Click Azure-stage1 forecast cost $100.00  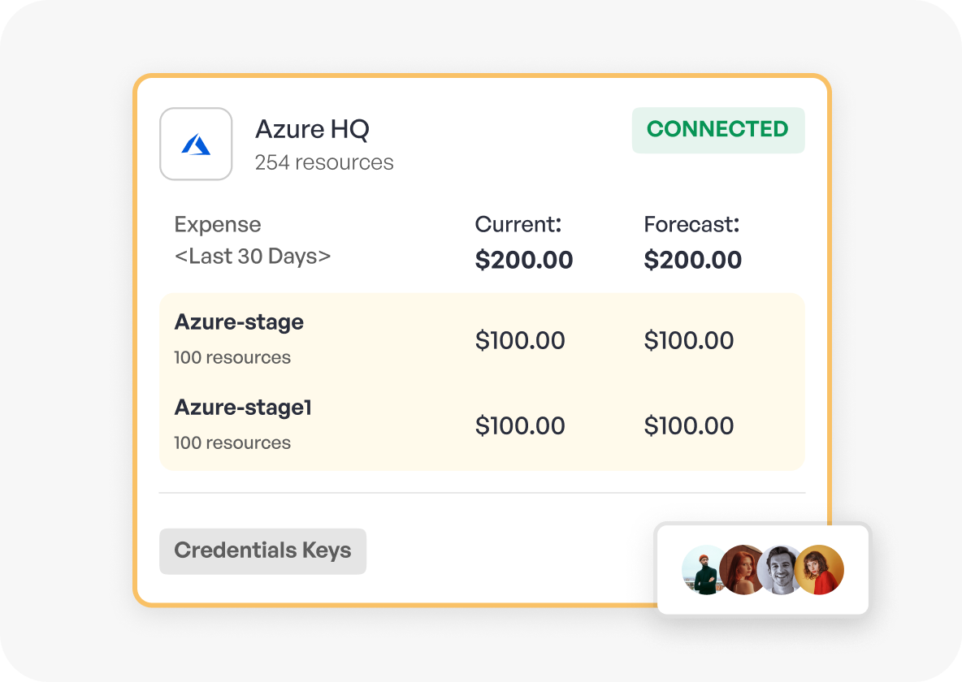tap(688, 425)
